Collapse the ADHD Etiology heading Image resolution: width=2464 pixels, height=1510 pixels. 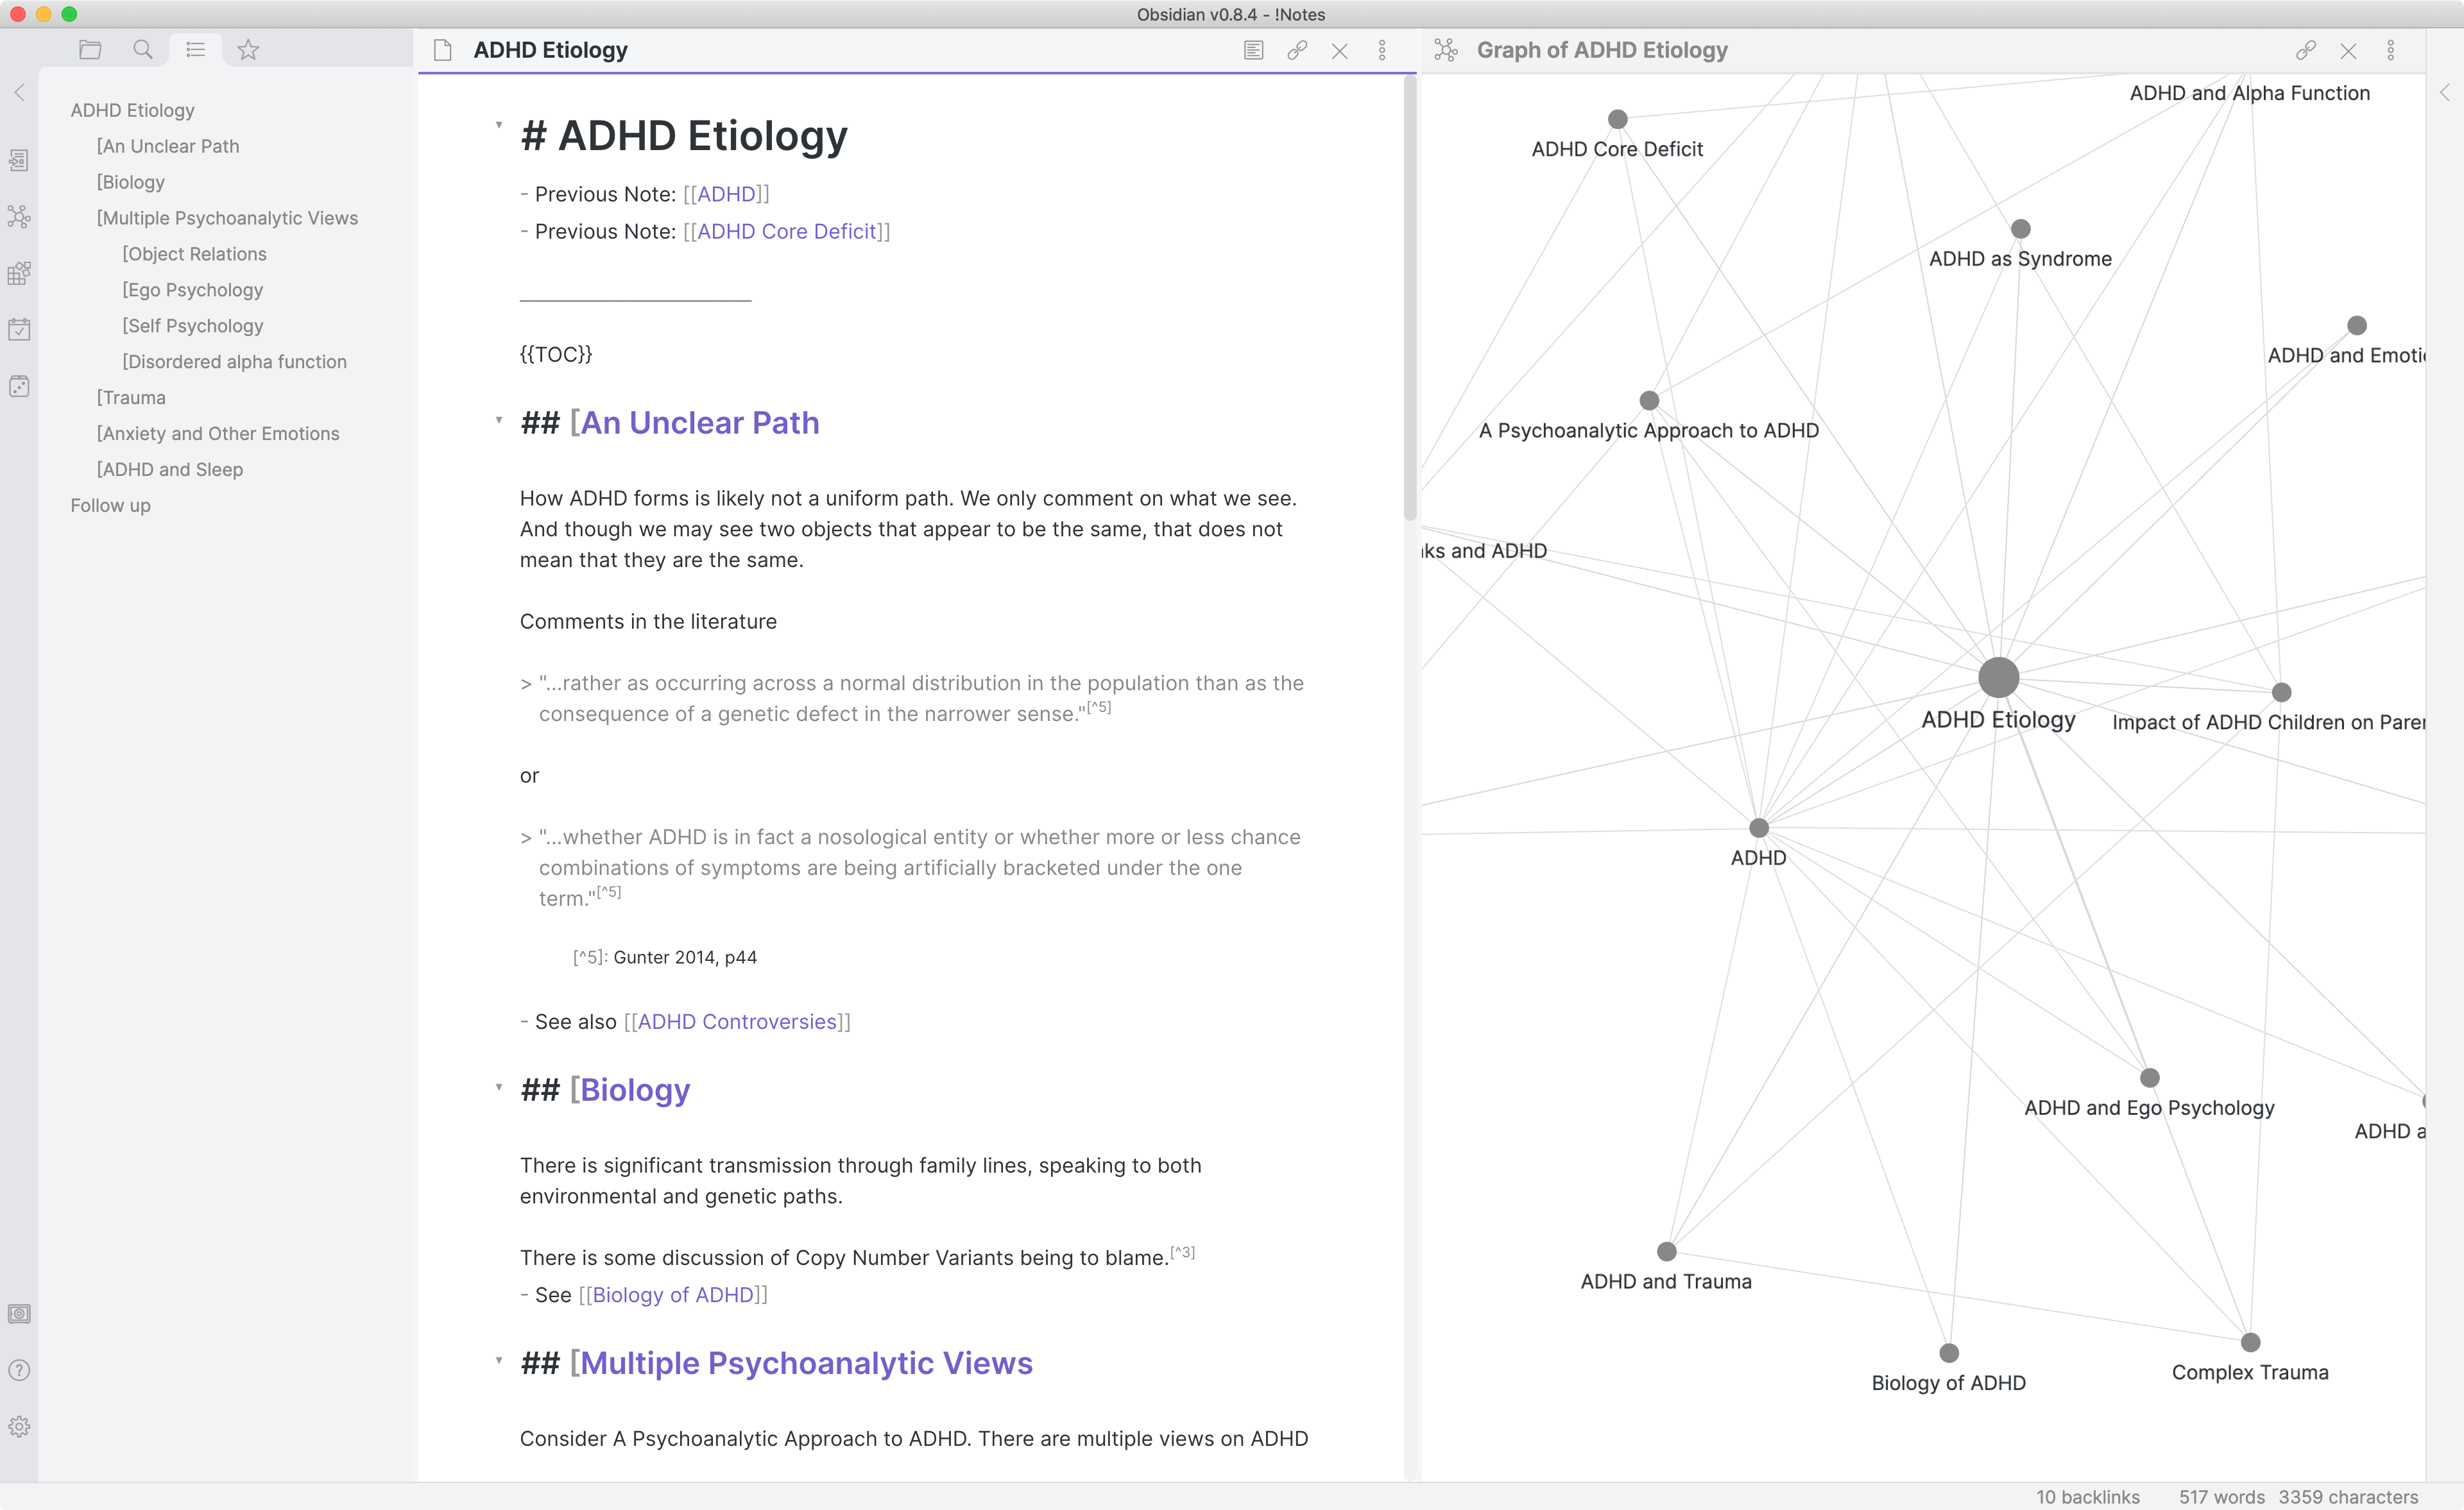(499, 124)
